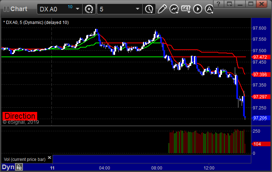Viewport: 272px width, 172px height.
Task: Close the Chart window
Action: (x=262, y=4)
